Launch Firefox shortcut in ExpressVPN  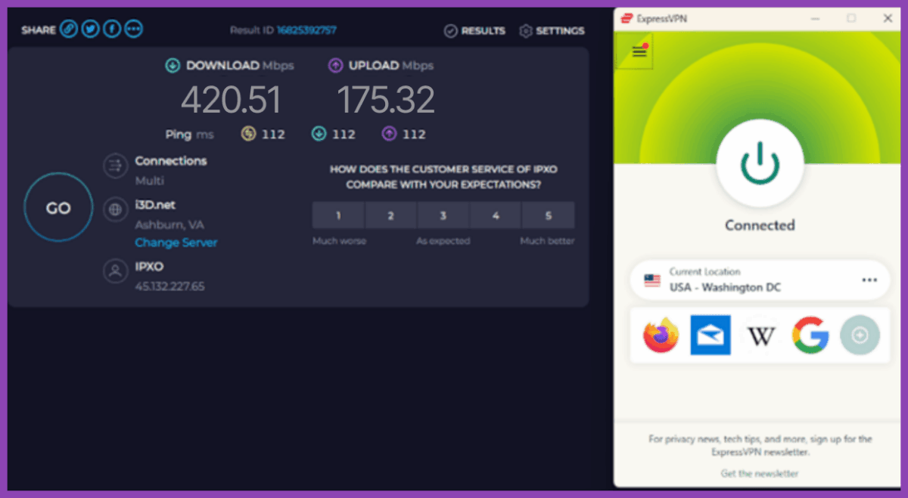click(x=661, y=335)
